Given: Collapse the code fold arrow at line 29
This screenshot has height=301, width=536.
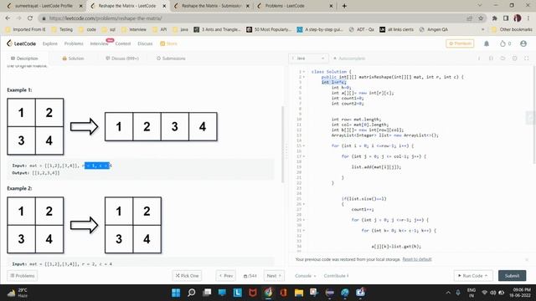Looking at the screenshot, I should (x=304, y=220).
